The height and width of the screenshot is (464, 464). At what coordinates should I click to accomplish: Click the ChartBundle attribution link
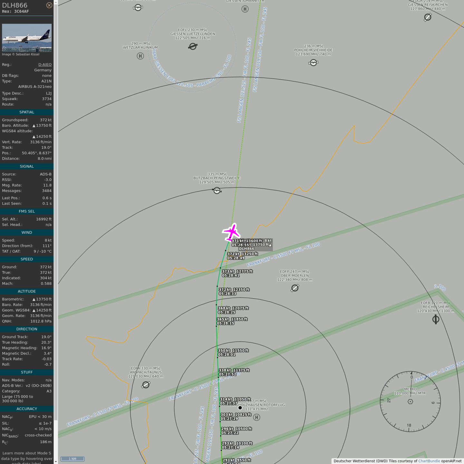tap(429, 461)
